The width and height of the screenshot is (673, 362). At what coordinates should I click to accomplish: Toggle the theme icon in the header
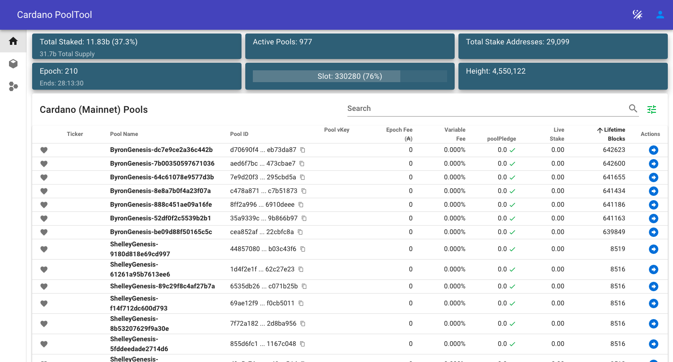[x=638, y=15]
